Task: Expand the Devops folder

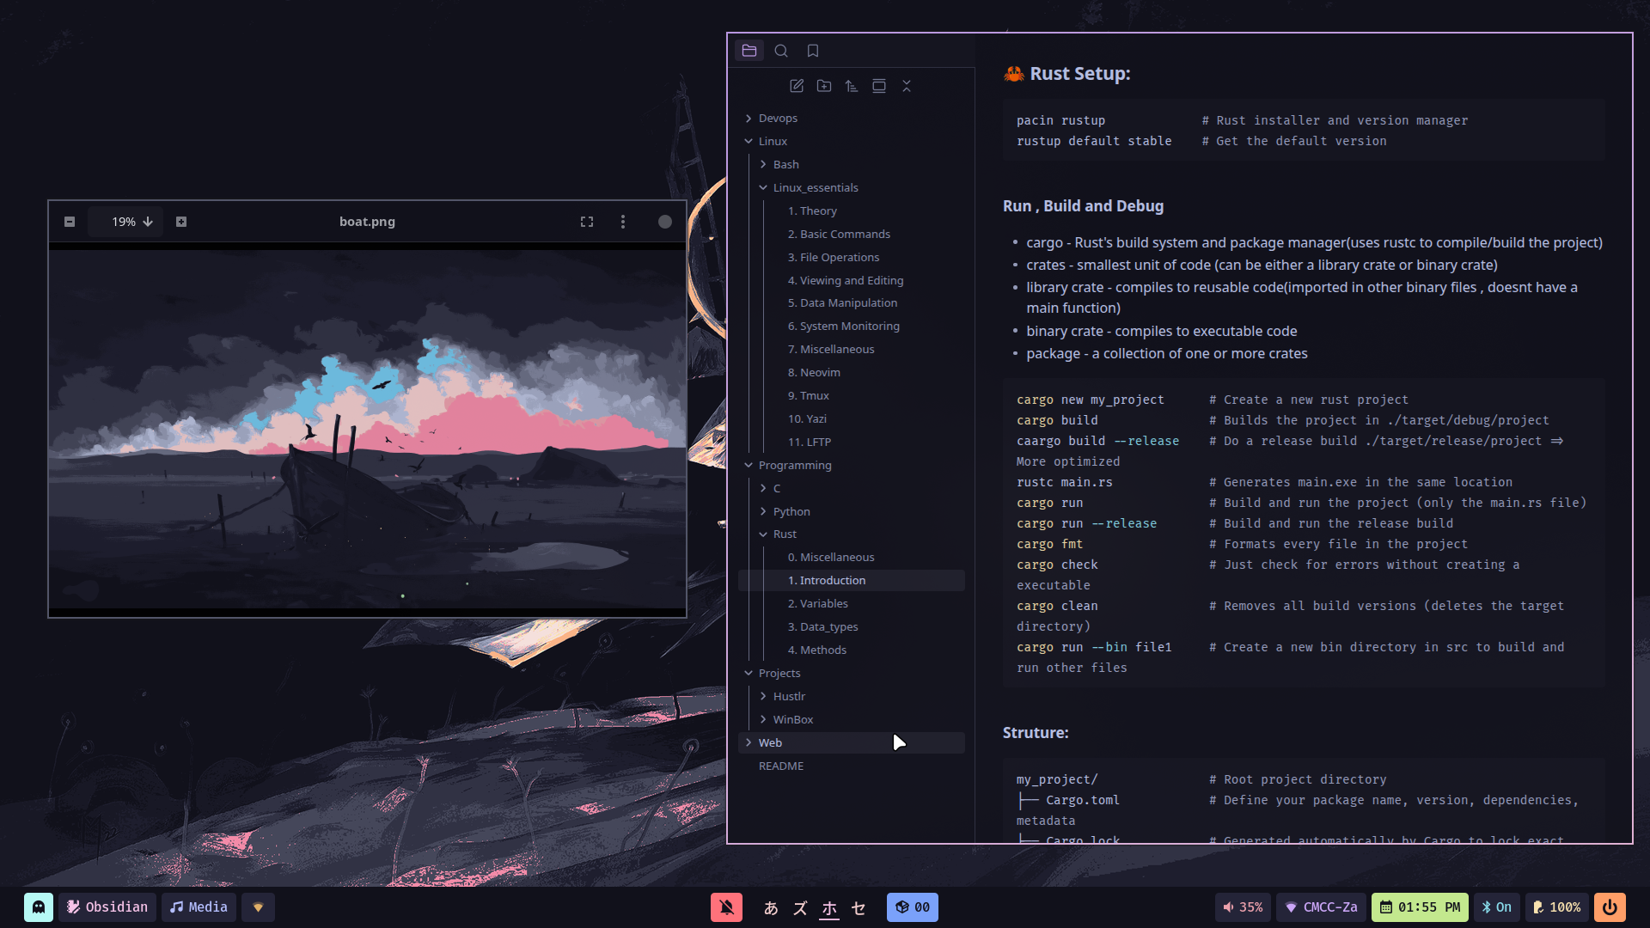Action: [x=778, y=119]
